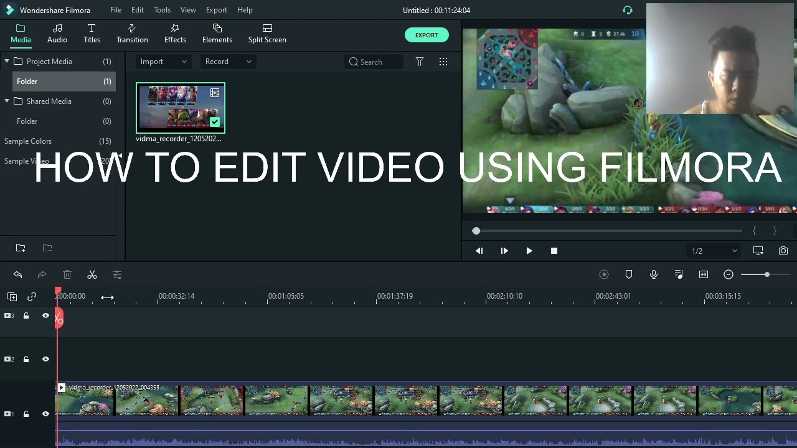The image size is (797, 448).
Task: Toggle the auto ripple link icon
Action: pos(32,297)
